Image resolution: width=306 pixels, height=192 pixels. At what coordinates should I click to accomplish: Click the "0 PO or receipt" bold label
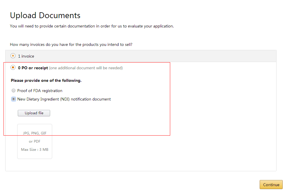tap(33, 68)
